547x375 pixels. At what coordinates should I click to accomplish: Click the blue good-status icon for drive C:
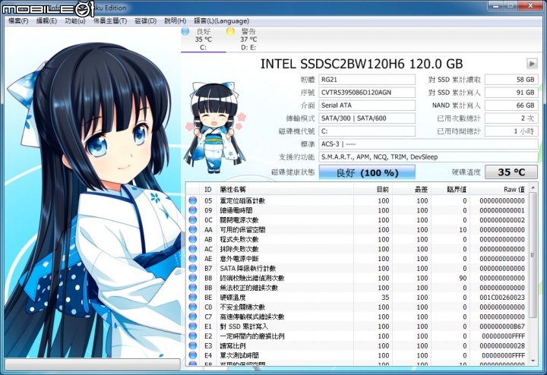click(185, 31)
